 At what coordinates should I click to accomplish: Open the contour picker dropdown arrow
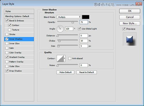[65, 58]
